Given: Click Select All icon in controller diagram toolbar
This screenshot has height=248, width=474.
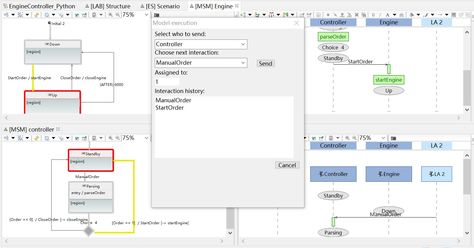Looking at the screenshot, I should (20, 138).
